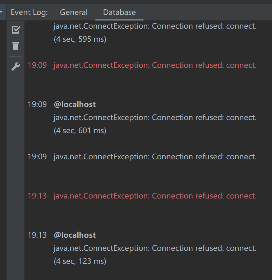Viewport: 272px width, 280px height.
Task: Switch to the General tab
Action: click(74, 12)
